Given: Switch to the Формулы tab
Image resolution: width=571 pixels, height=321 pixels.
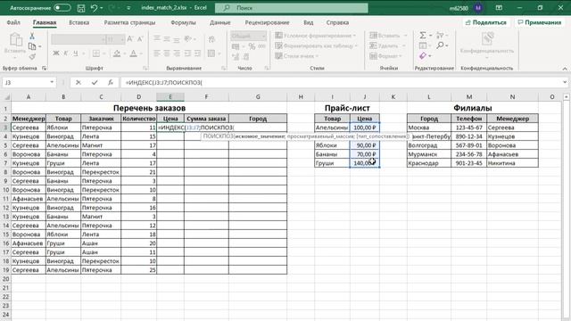Looking at the screenshot, I should (183, 22).
